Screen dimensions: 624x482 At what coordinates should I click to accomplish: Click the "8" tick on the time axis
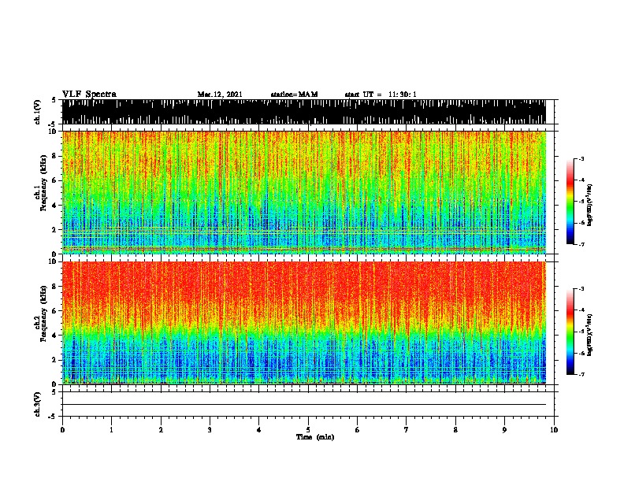[455, 430]
